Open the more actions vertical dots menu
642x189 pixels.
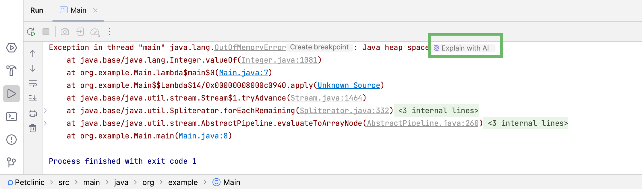pyautogui.click(x=110, y=32)
